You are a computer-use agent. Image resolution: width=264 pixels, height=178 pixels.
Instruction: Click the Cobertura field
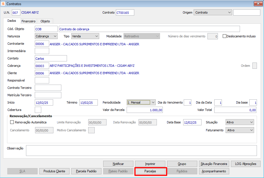38,110
